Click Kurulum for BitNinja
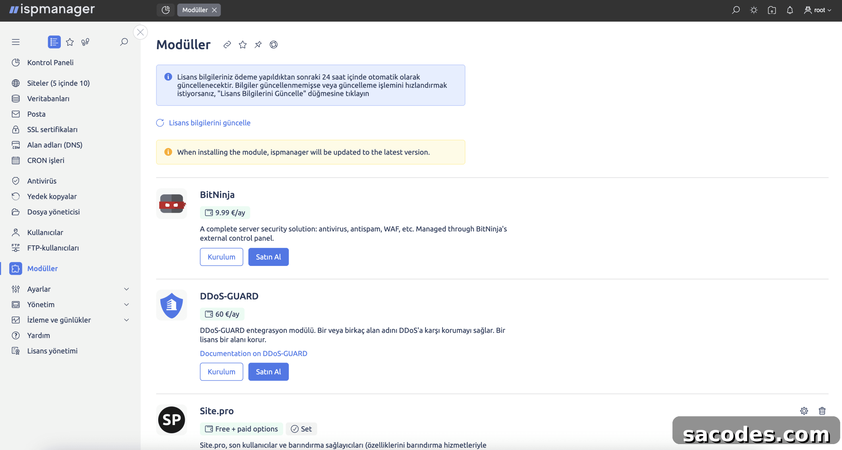The image size is (842, 450). [x=221, y=257]
